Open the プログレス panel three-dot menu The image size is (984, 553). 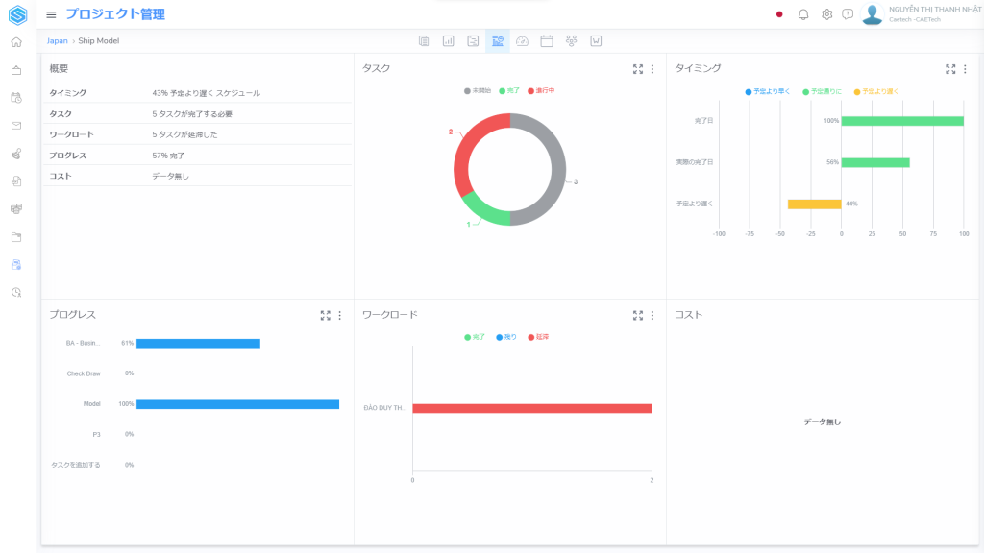339,315
